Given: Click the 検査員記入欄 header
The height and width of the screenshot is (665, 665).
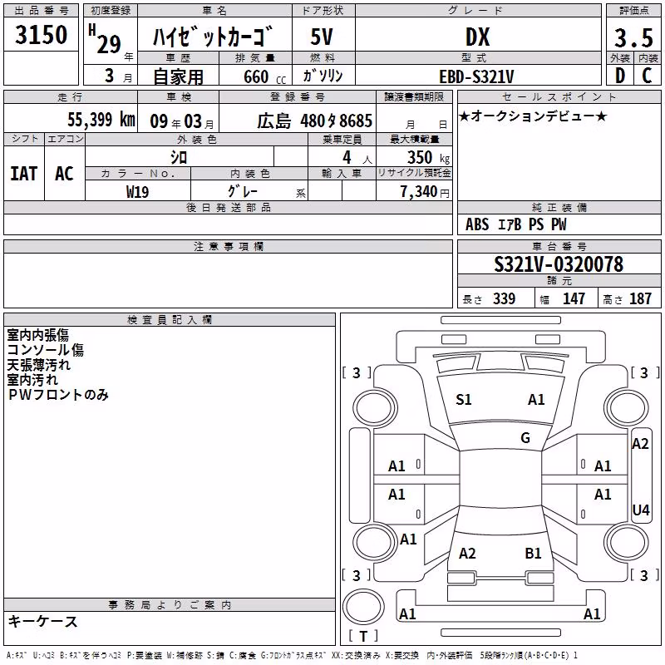Looking at the screenshot, I should (170, 320).
